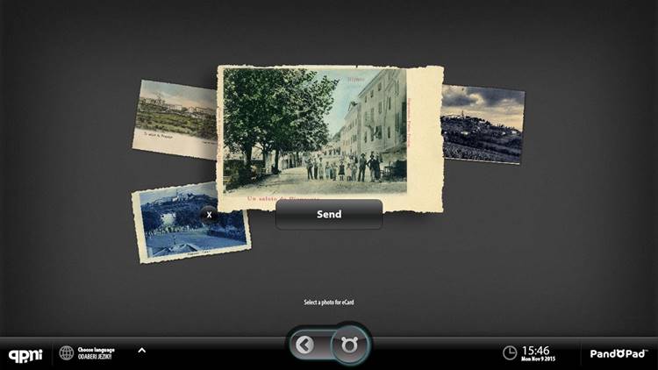
Task: Click the PandoPad logo
Action: tap(619, 353)
